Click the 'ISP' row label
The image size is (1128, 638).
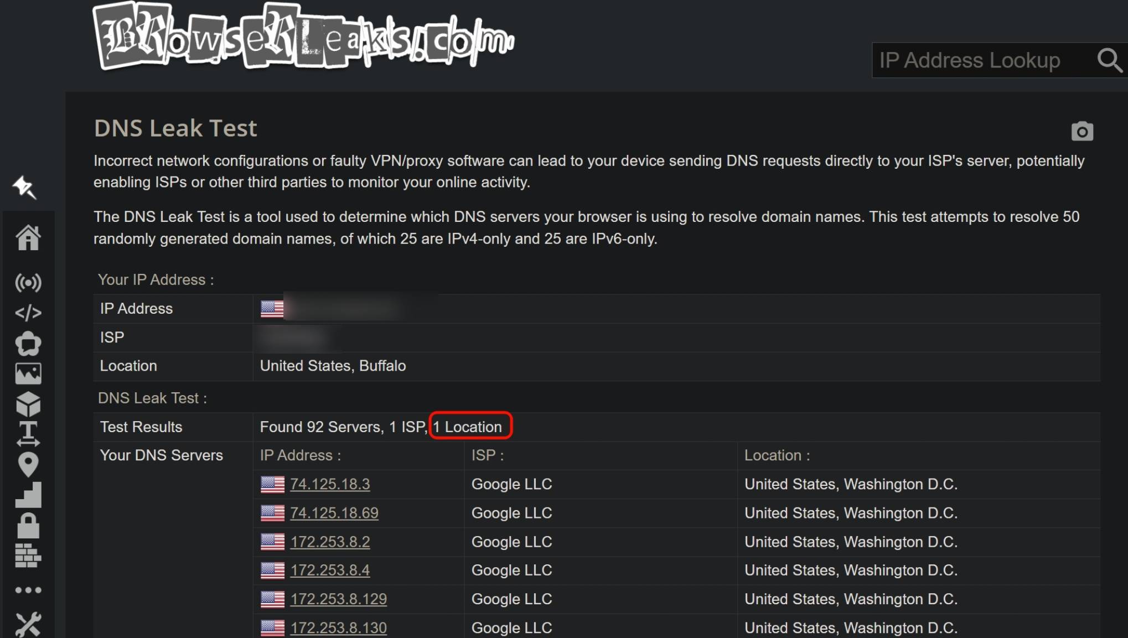112,338
